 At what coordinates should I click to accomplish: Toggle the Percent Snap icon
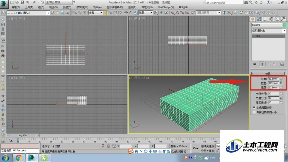(x=182, y=13)
